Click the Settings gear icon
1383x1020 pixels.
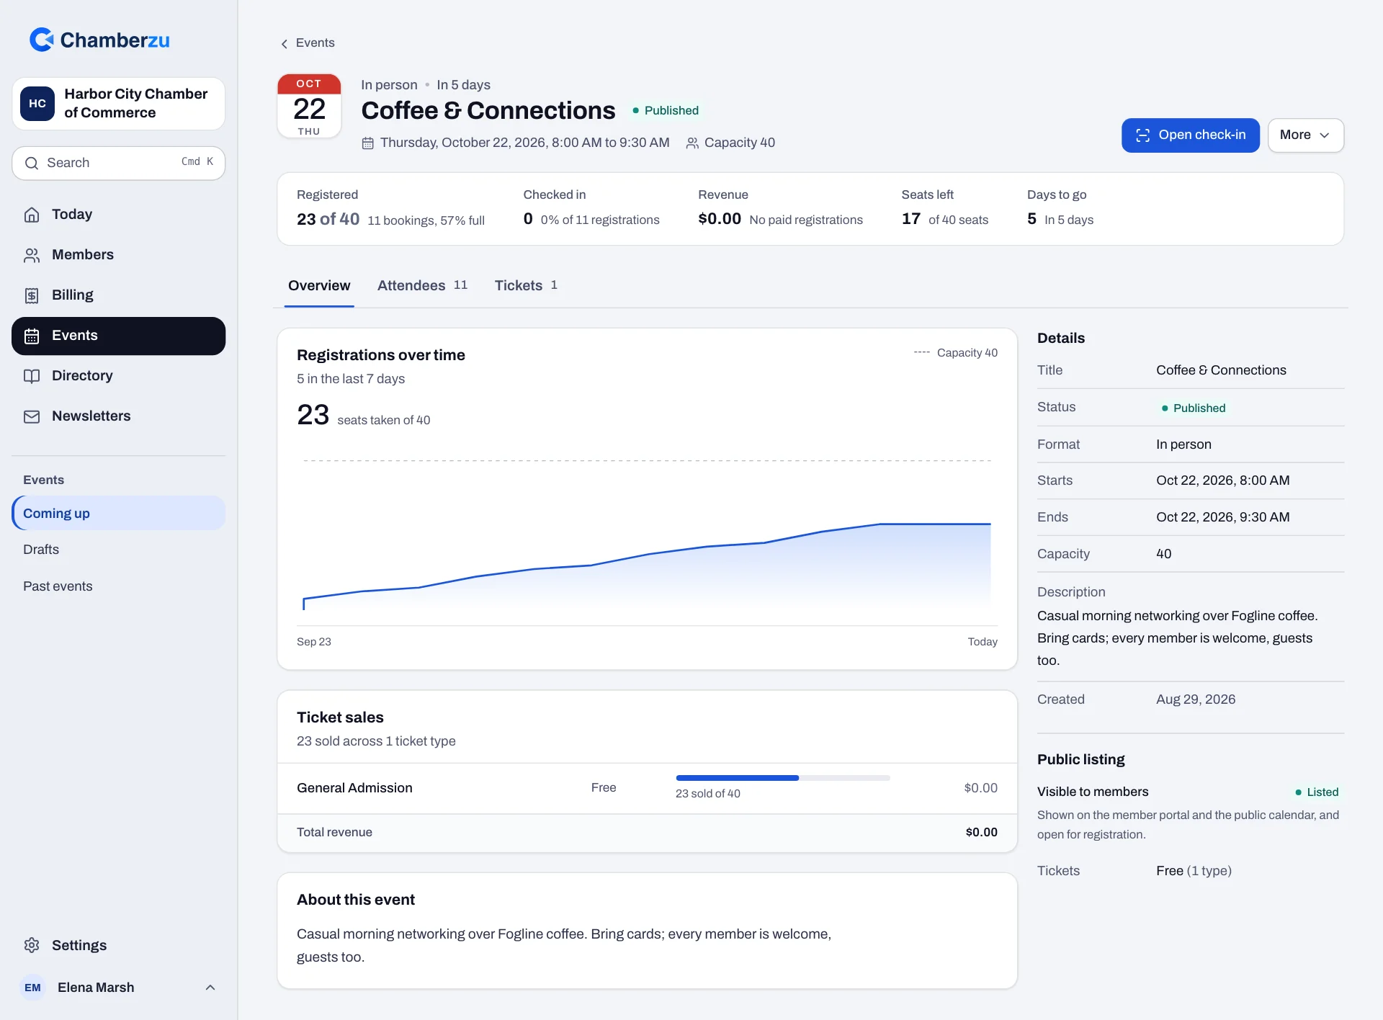(x=32, y=945)
